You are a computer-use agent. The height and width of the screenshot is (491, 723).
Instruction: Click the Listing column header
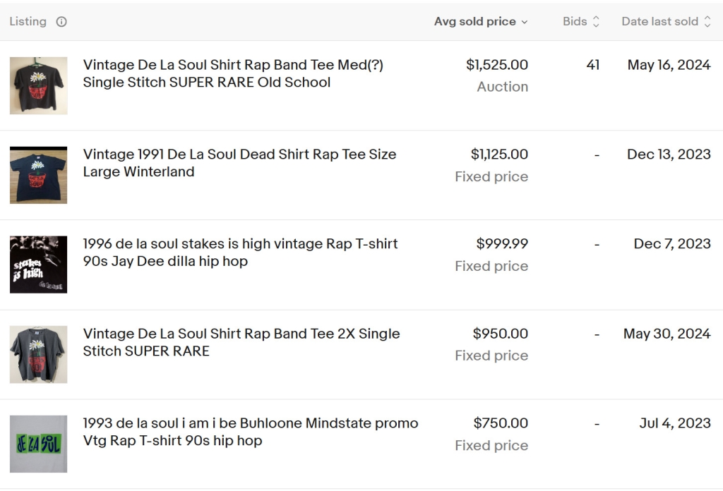(x=28, y=22)
